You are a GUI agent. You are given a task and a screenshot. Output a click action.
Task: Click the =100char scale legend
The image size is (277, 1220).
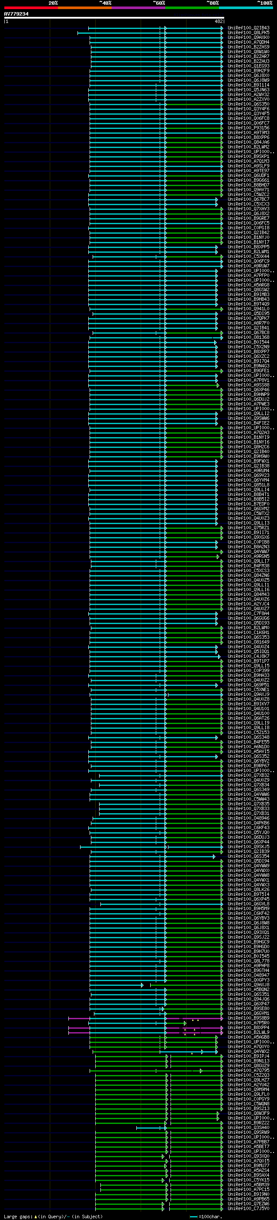[206, 1217]
